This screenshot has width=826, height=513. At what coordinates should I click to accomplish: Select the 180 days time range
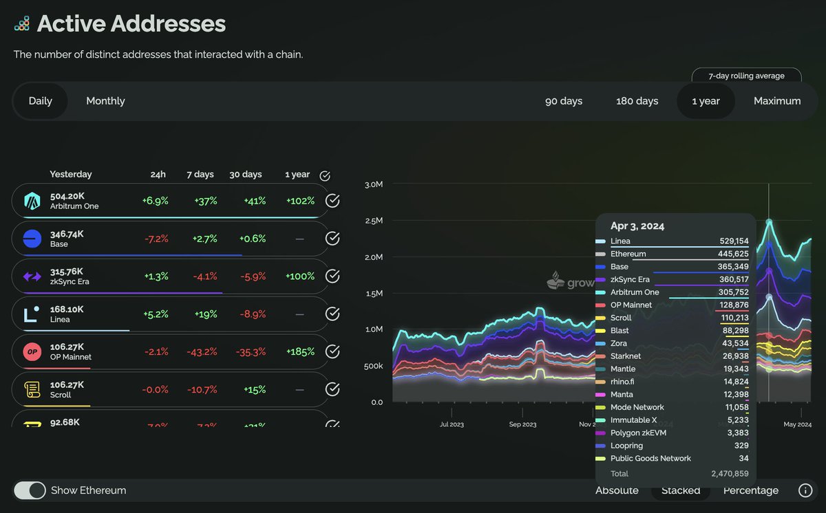(x=637, y=101)
